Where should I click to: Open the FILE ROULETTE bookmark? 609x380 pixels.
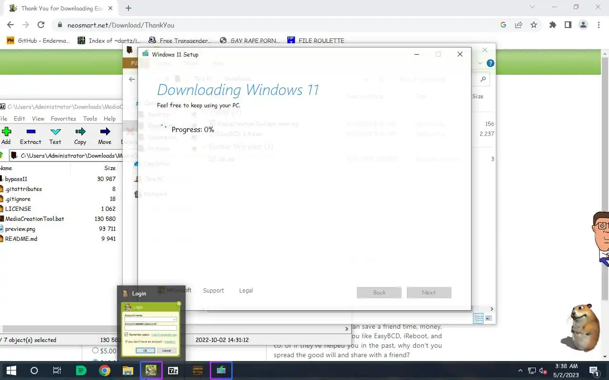(x=316, y=40)
